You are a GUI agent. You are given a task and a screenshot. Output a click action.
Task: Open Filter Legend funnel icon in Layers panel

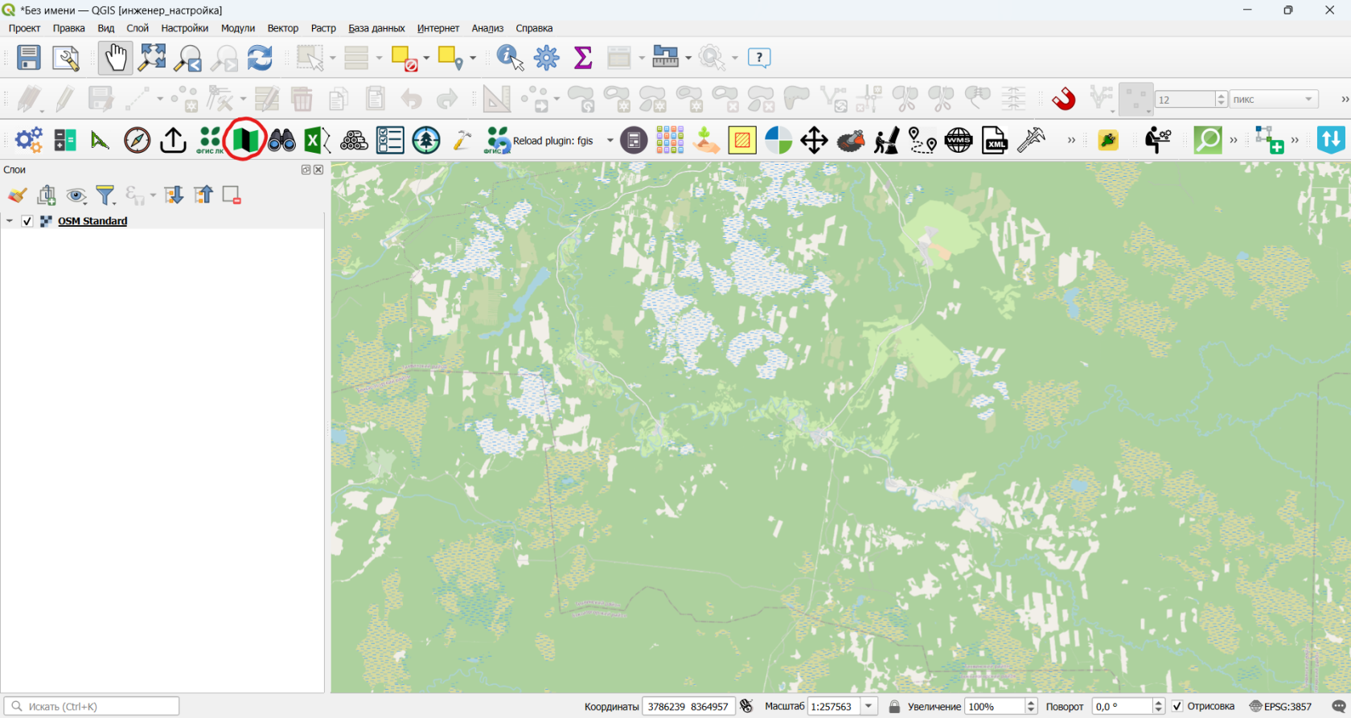[105, 195]
